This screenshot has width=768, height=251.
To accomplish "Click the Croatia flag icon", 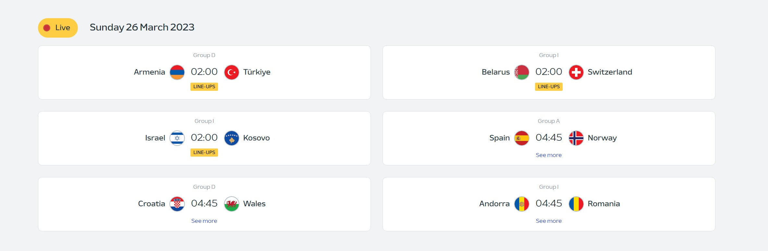I will click(177, 204).
